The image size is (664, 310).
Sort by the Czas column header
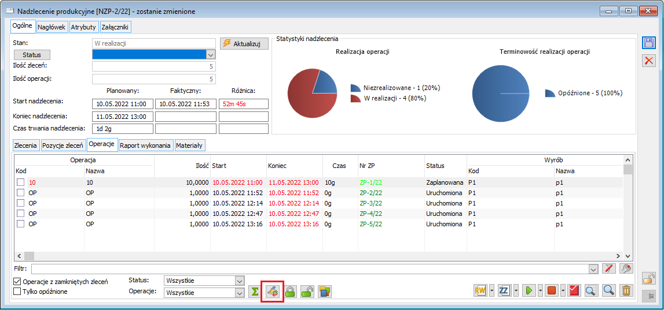pos(340,166)
